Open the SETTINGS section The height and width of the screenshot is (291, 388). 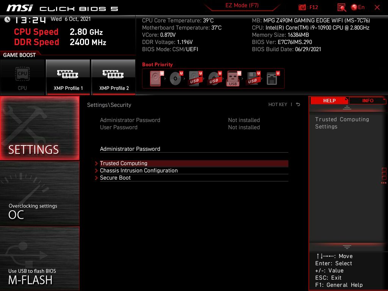[39, 128]
